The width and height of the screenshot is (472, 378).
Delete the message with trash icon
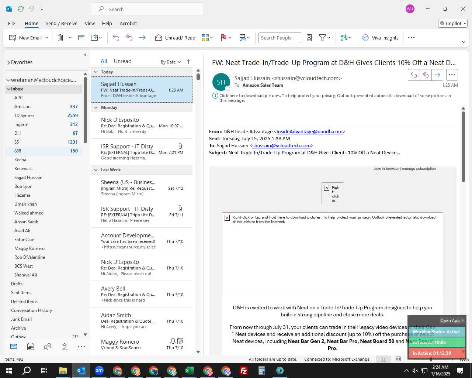(60, 38)
